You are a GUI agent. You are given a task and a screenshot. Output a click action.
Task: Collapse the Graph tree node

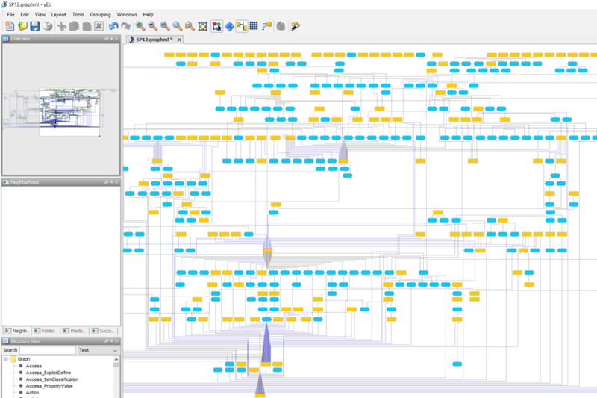6,359
